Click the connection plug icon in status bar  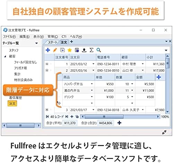pos(164,132)
